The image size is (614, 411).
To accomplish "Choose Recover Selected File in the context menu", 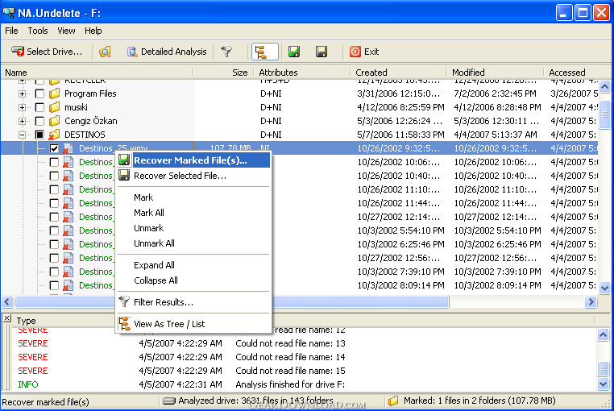I will click(193, 176).
